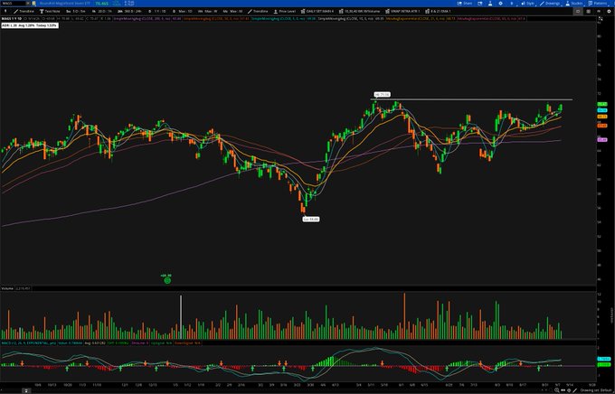The image size is (615, 394).
Task: Switch to 1 Y : 1D timeframe
Action: [x=157, y=12]
